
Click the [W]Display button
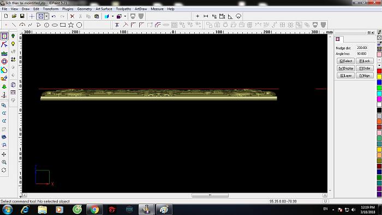pyautogui.click(x=345, y=68)
